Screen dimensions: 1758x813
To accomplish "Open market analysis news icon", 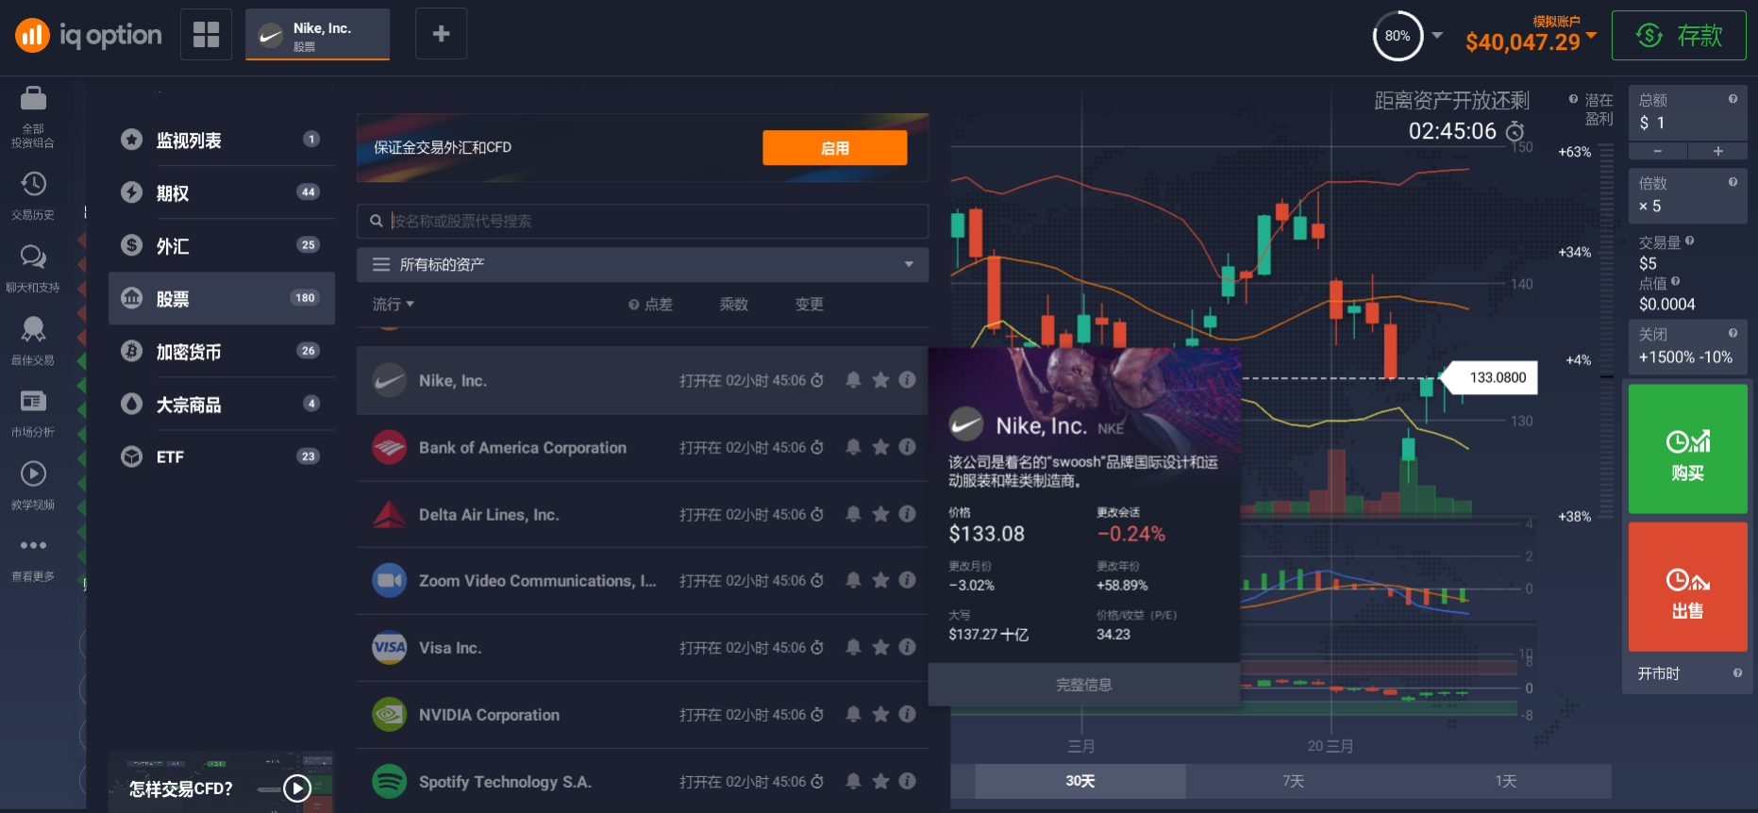I will click(x=33, y=401).
